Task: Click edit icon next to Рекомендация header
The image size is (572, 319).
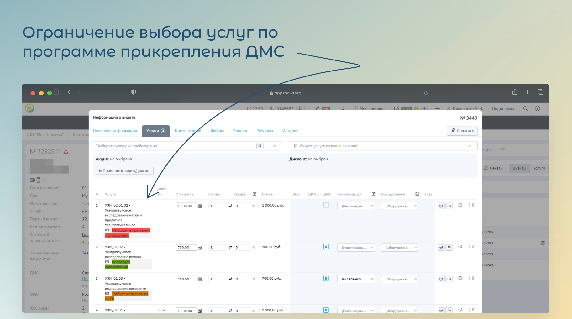Action: pos(374,194)
